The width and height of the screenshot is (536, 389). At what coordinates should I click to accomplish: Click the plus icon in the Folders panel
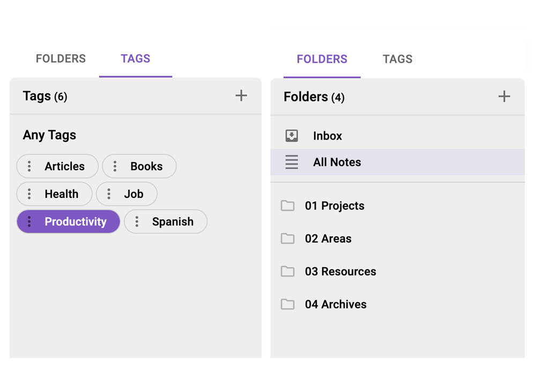click(x=504, y=96)
